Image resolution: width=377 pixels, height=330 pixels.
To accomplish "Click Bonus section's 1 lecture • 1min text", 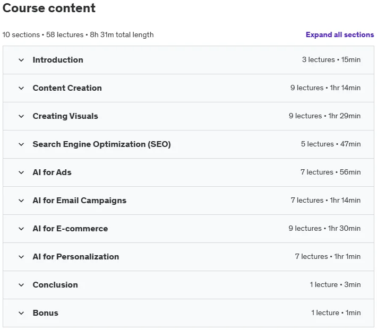I will (336, 312).
